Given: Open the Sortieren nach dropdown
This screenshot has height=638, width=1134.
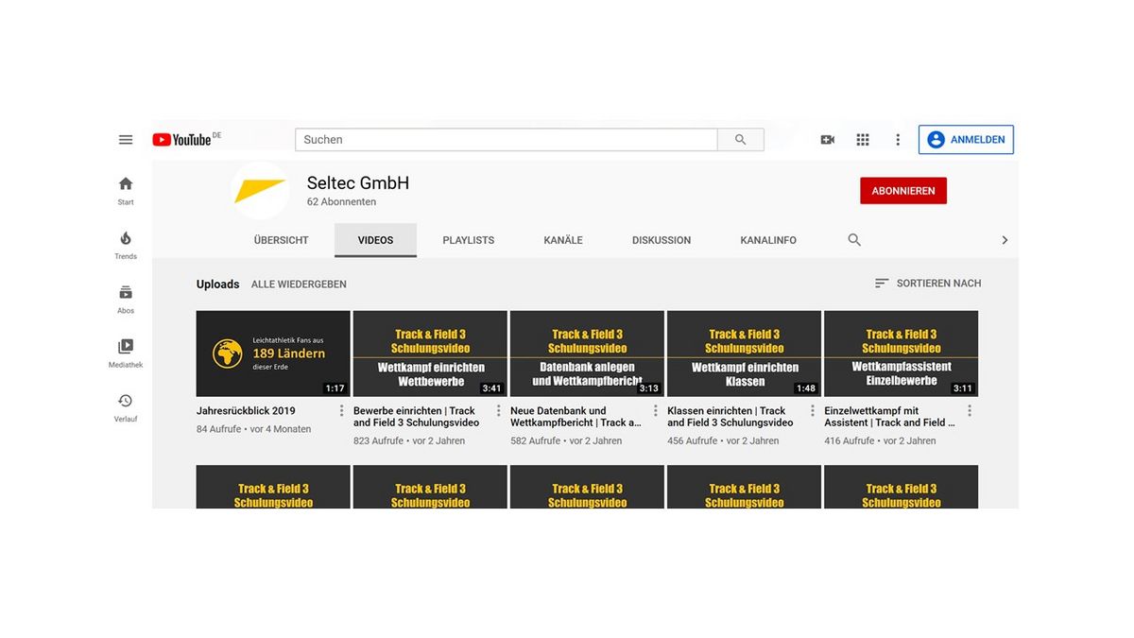Looking at the screenshot, I should (x=928, y=284).
